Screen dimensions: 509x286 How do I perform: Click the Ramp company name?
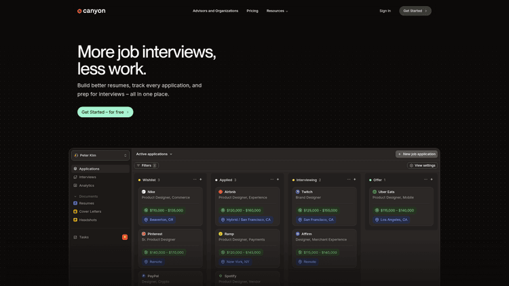point(229,234)
